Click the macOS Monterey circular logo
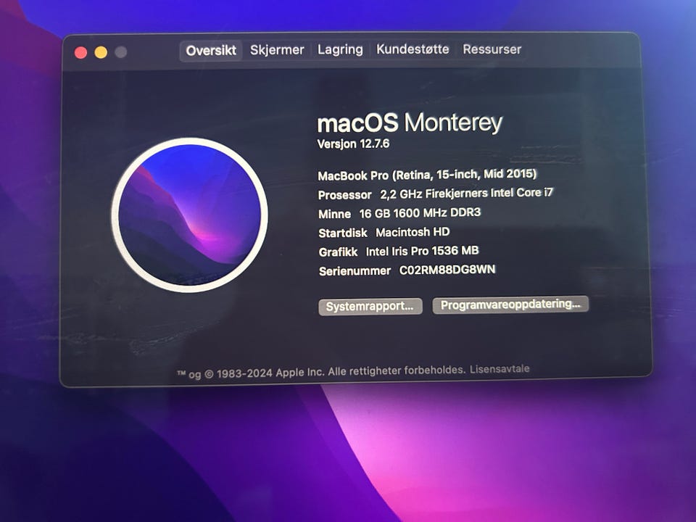 189,215
